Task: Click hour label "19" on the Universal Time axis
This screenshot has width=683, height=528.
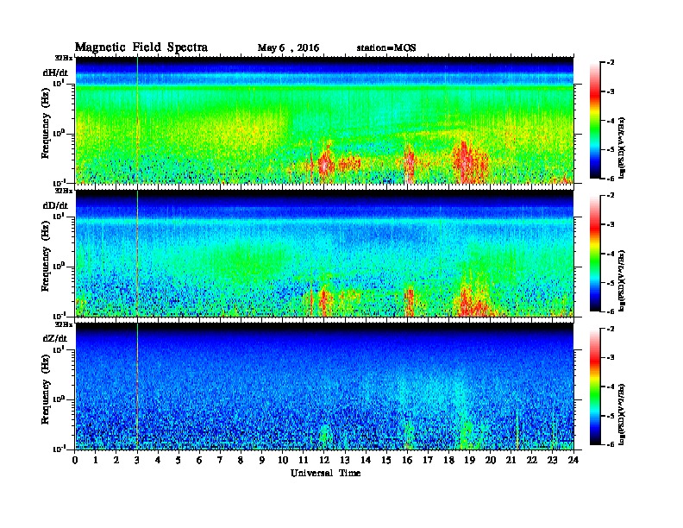Action: pos(469,460)
